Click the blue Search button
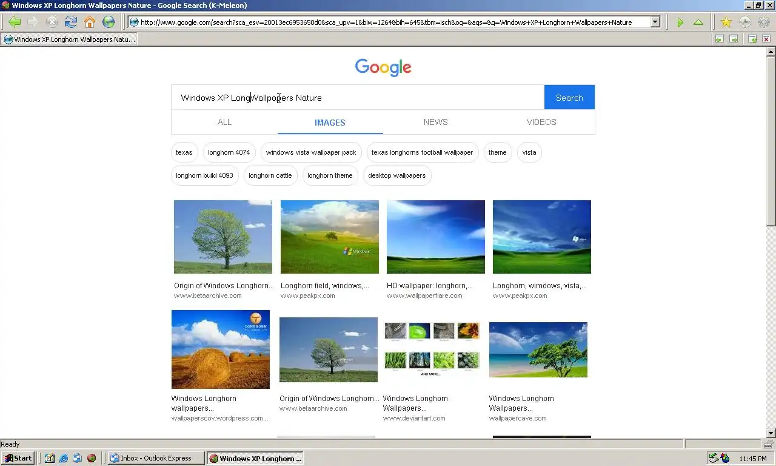Screen dimensions: 776x466 click(x=569, y=97)
